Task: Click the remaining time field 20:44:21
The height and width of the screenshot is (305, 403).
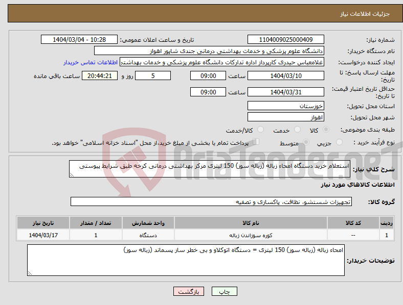Action: [100, 75]
